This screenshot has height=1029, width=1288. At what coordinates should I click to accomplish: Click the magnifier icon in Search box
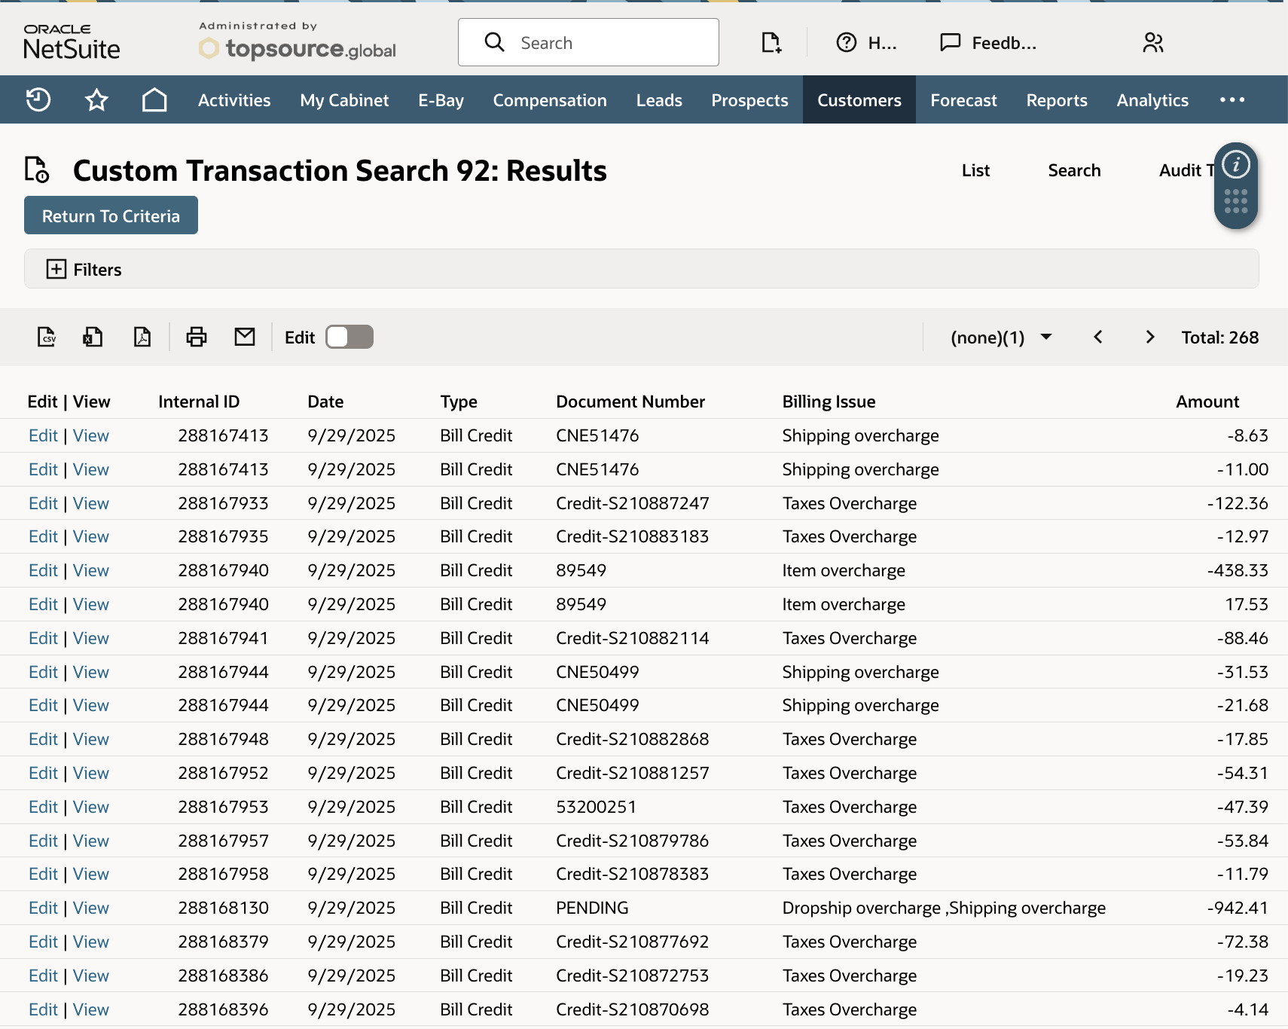click(x=495, y=42)
